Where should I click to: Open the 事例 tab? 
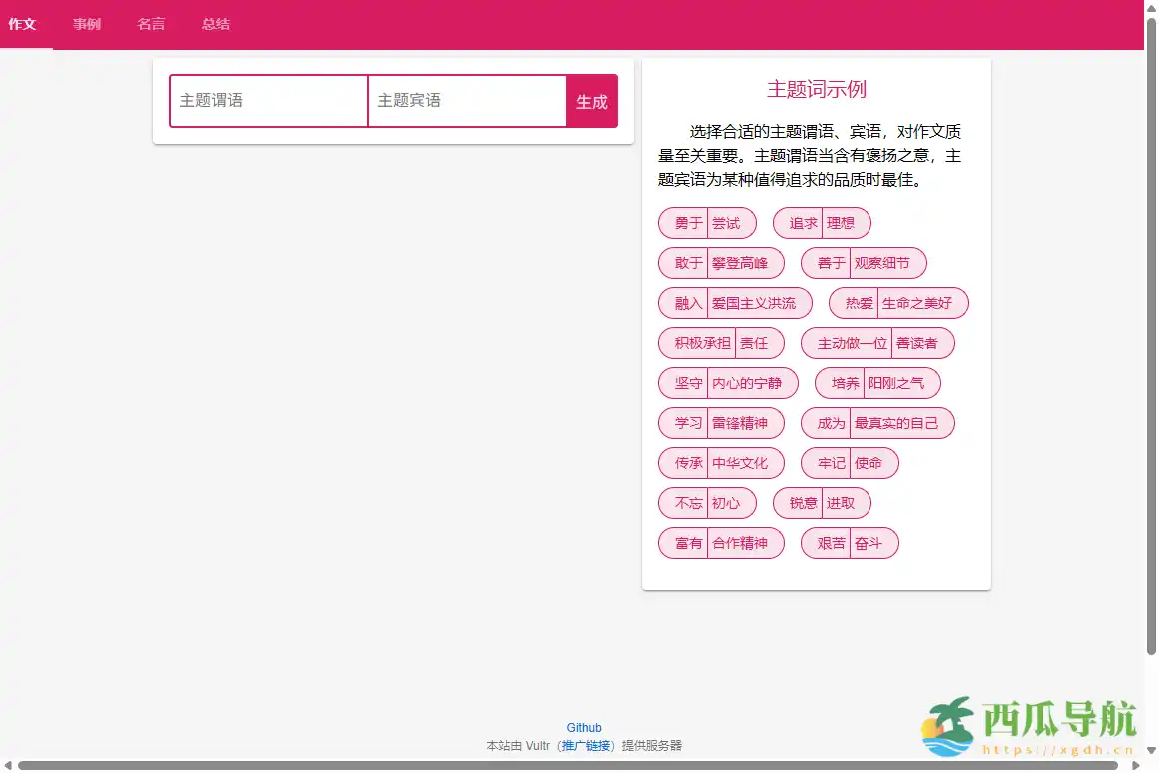pos(87,24)
